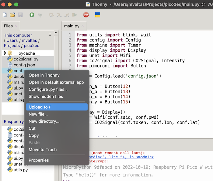Click the Ukraine flag icon in toolbar
The image size is (213, 181).
click(x=98, y=15)
